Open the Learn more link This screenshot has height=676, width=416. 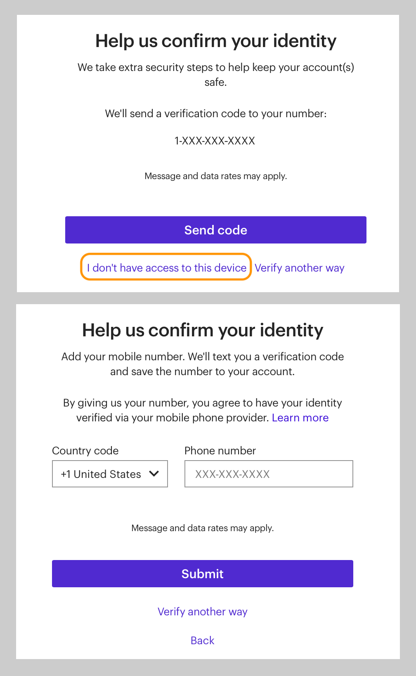coord(300,418)
